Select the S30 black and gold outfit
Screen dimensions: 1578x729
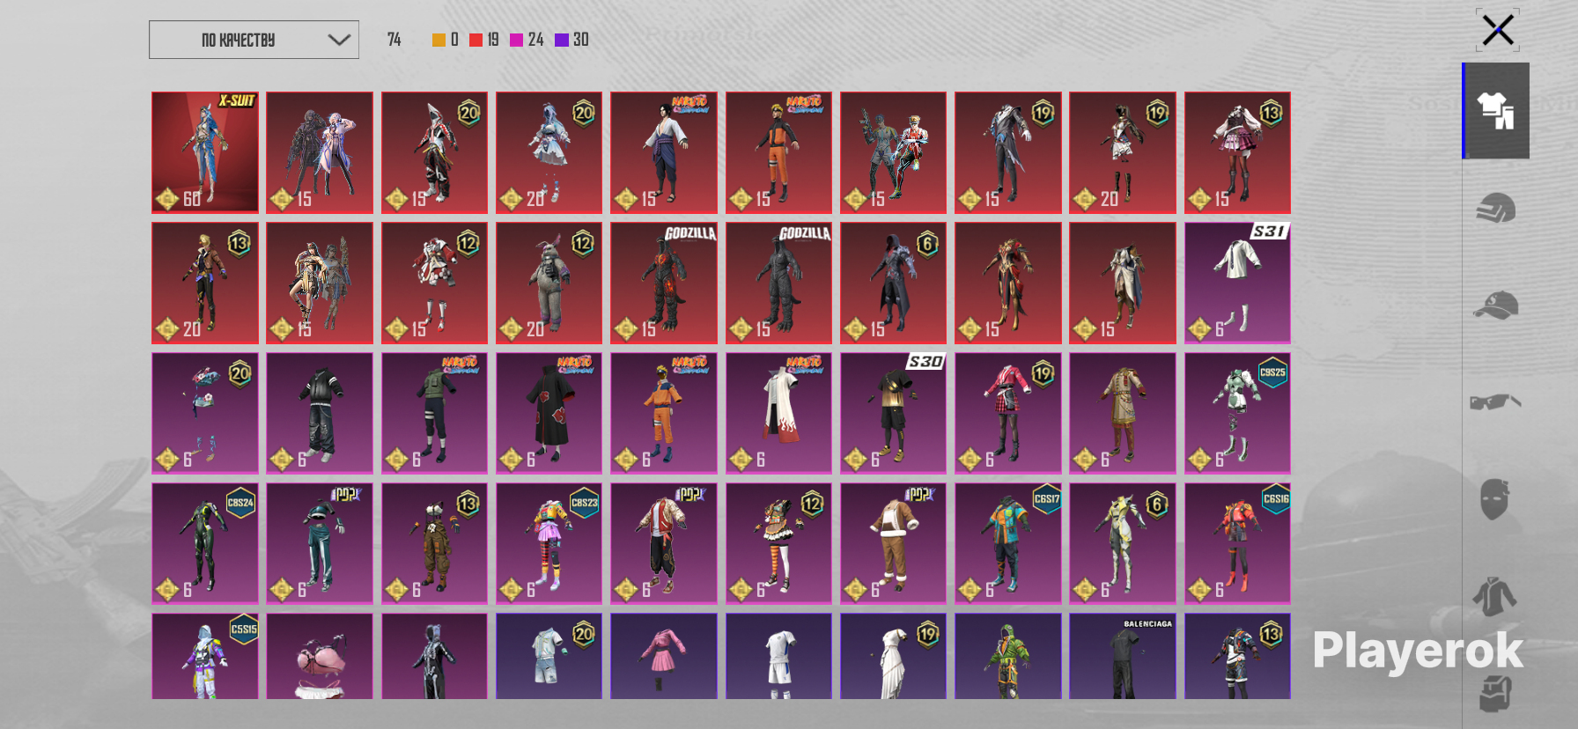[x=893, y=413]
